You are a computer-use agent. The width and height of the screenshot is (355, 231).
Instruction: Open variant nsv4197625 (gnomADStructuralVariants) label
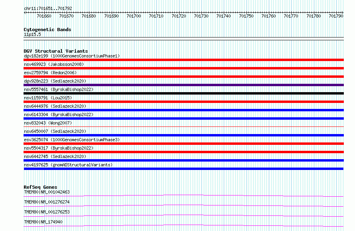[x=68, y=165]
